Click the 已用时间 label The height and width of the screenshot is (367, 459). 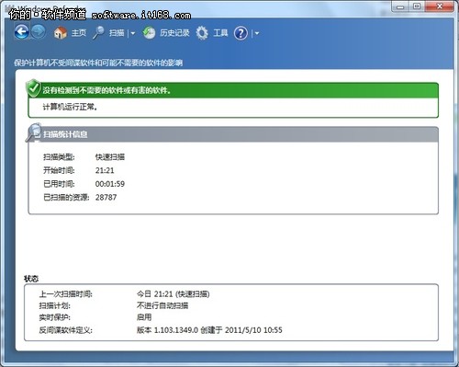pos(59,184)
